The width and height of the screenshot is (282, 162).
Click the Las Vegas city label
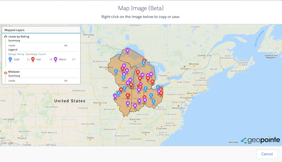(x=8, y=119)
